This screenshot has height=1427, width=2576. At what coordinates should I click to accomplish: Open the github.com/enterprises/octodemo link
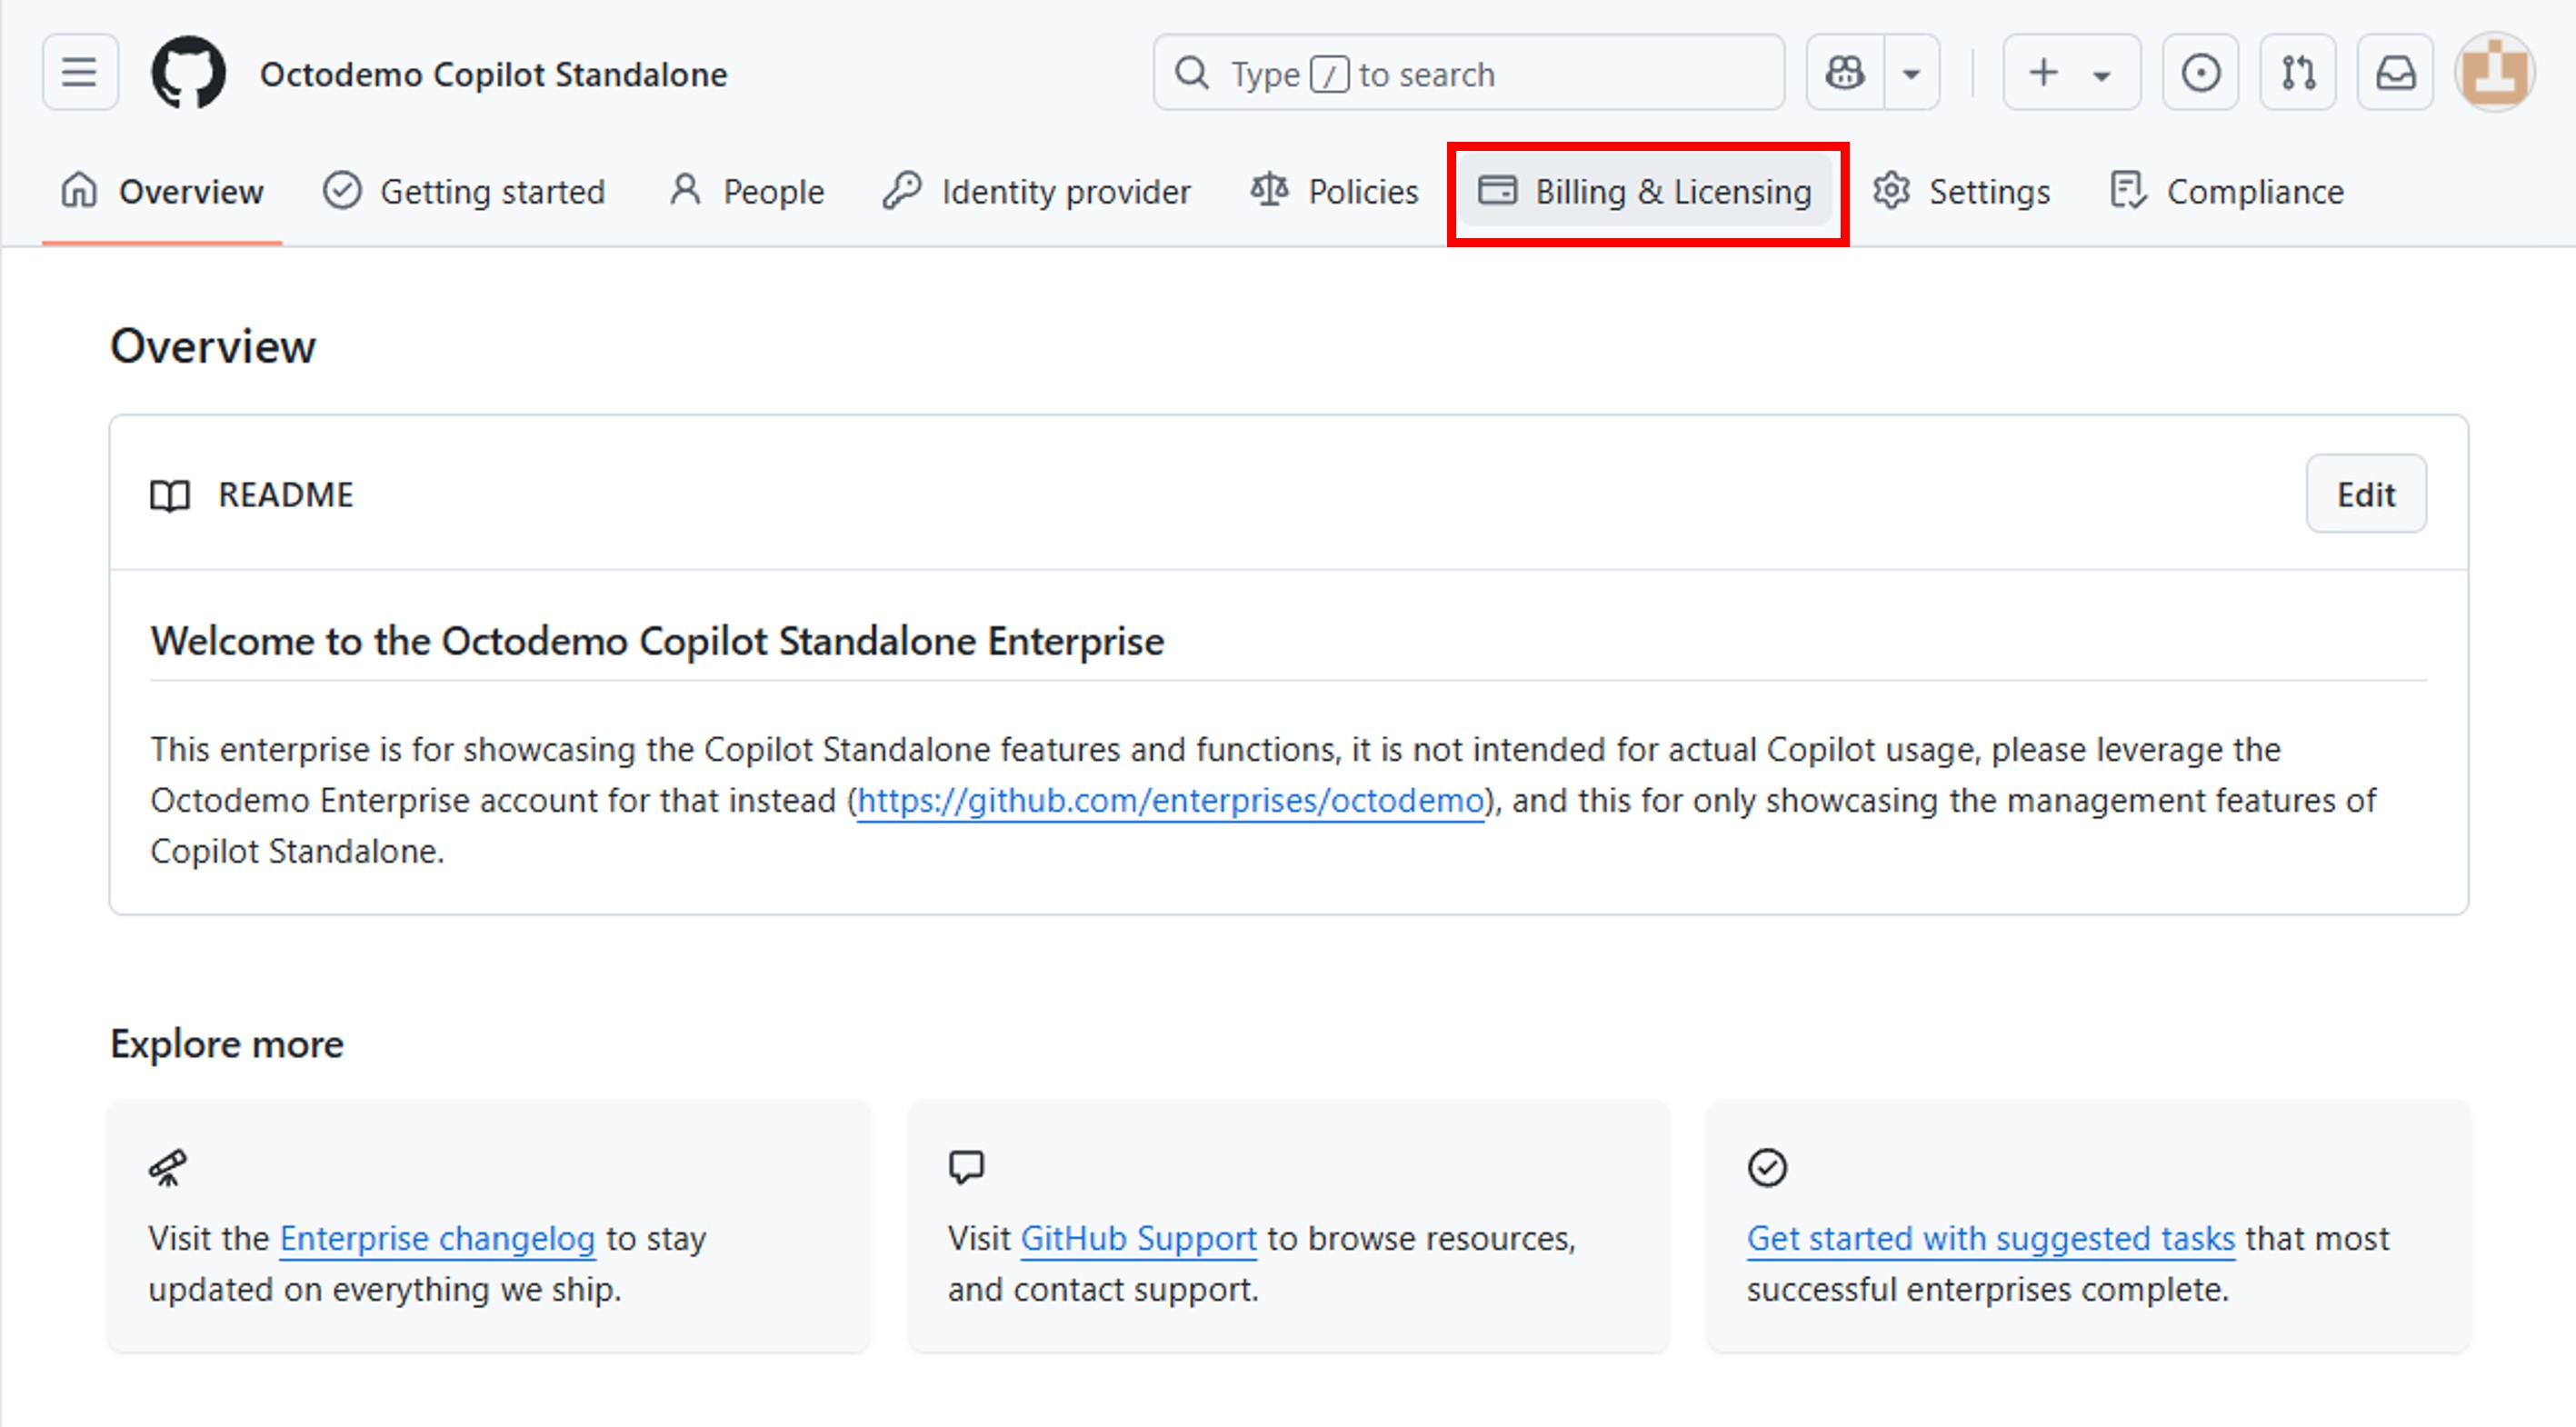(1170, 801)
